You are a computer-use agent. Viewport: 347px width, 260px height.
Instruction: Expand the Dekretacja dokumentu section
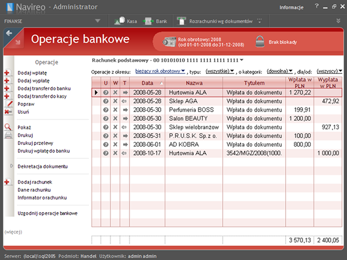pos(42,166)
